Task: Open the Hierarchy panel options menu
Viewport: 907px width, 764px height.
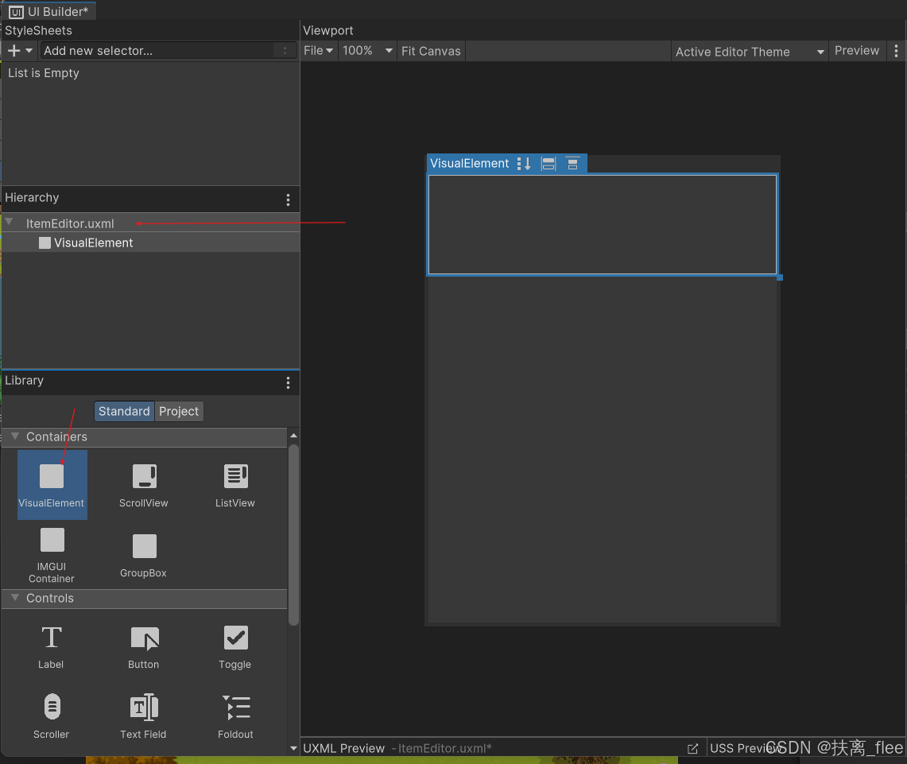Action: (288, 200)
